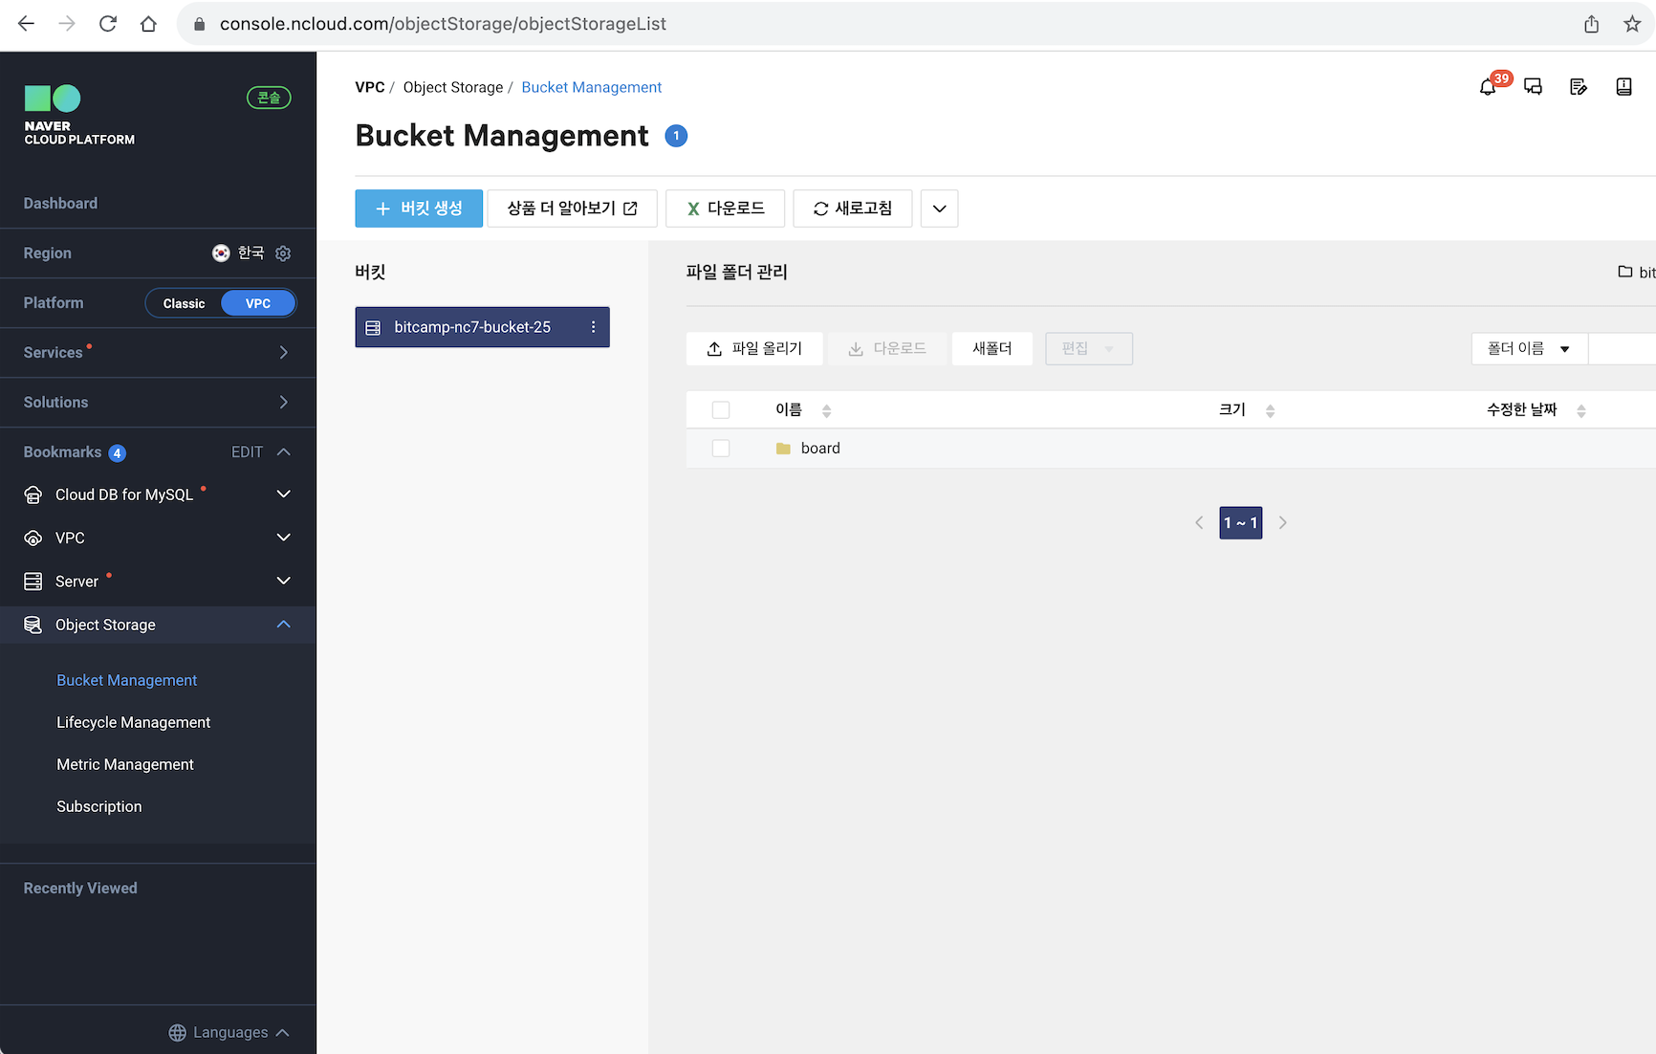The image size is (1656, 1054).
Task: Click the 파일 올리기 upload button
Action: [754, 349]
